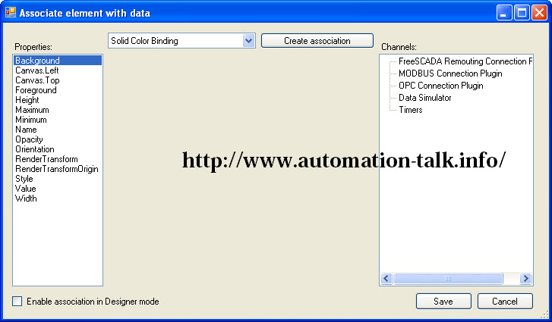Minimize the Associate element window
This screenshot has width=552, height=322.
[504, 13]
